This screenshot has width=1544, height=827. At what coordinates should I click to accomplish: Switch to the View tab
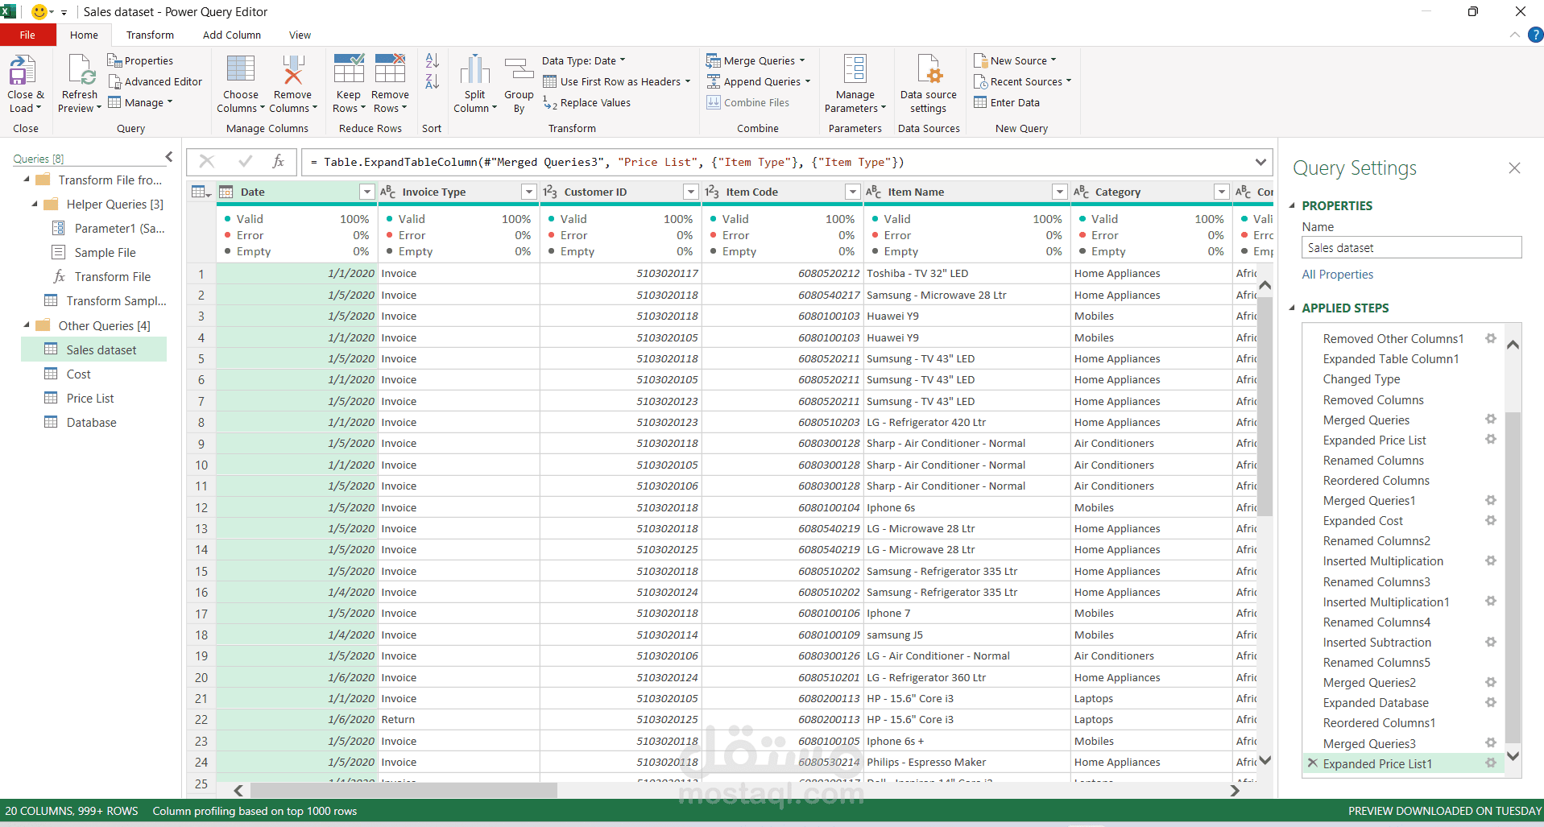pyautogui.click(x=300, y=35)
